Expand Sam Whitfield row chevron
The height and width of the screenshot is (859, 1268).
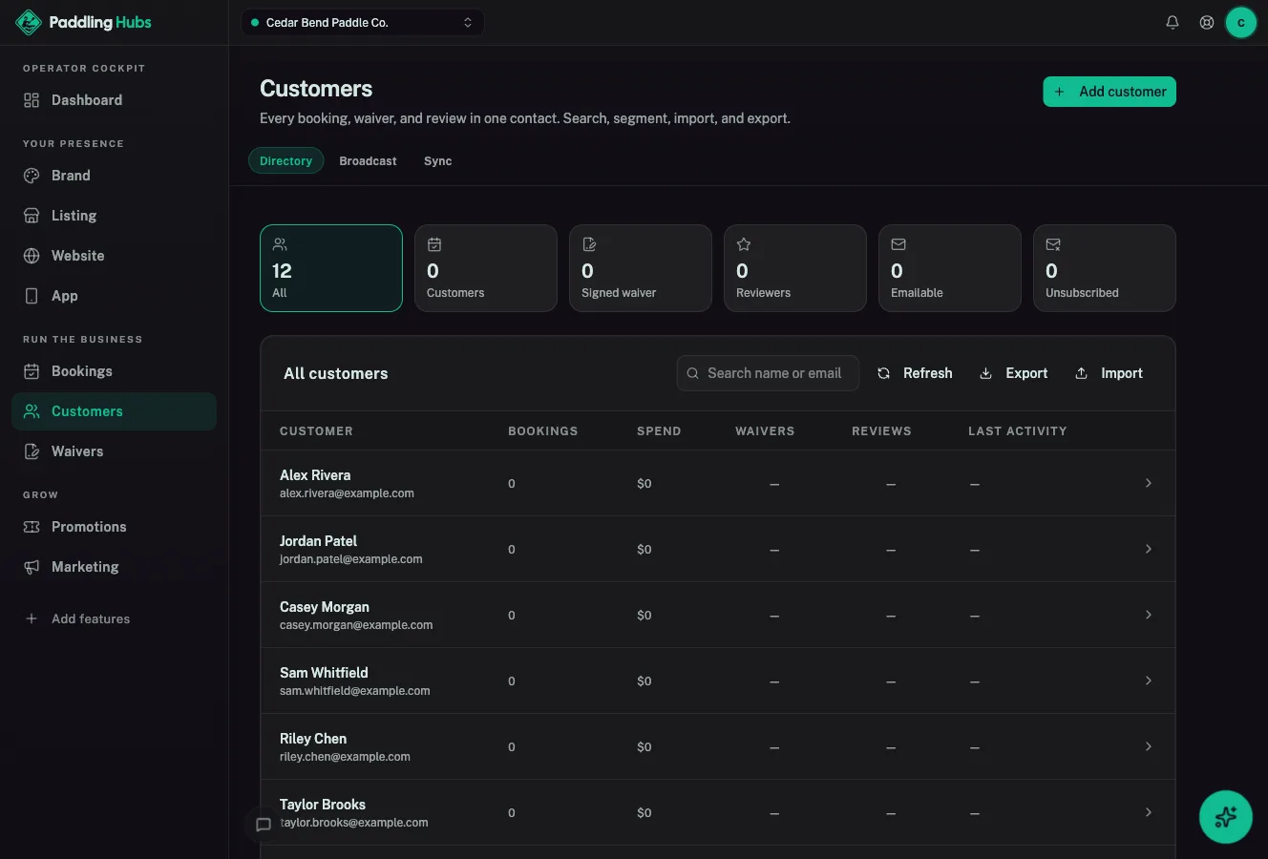click(x=1148, y=681)
